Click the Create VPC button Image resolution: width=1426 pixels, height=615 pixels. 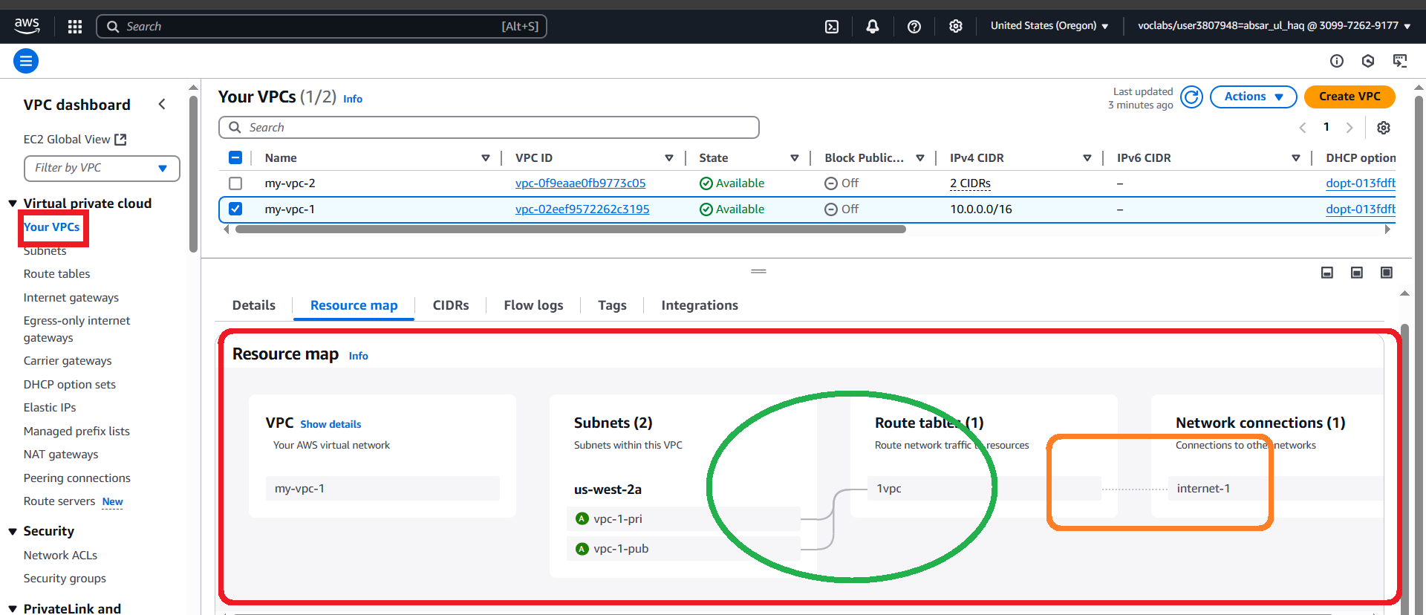(x=1350, y=97)
